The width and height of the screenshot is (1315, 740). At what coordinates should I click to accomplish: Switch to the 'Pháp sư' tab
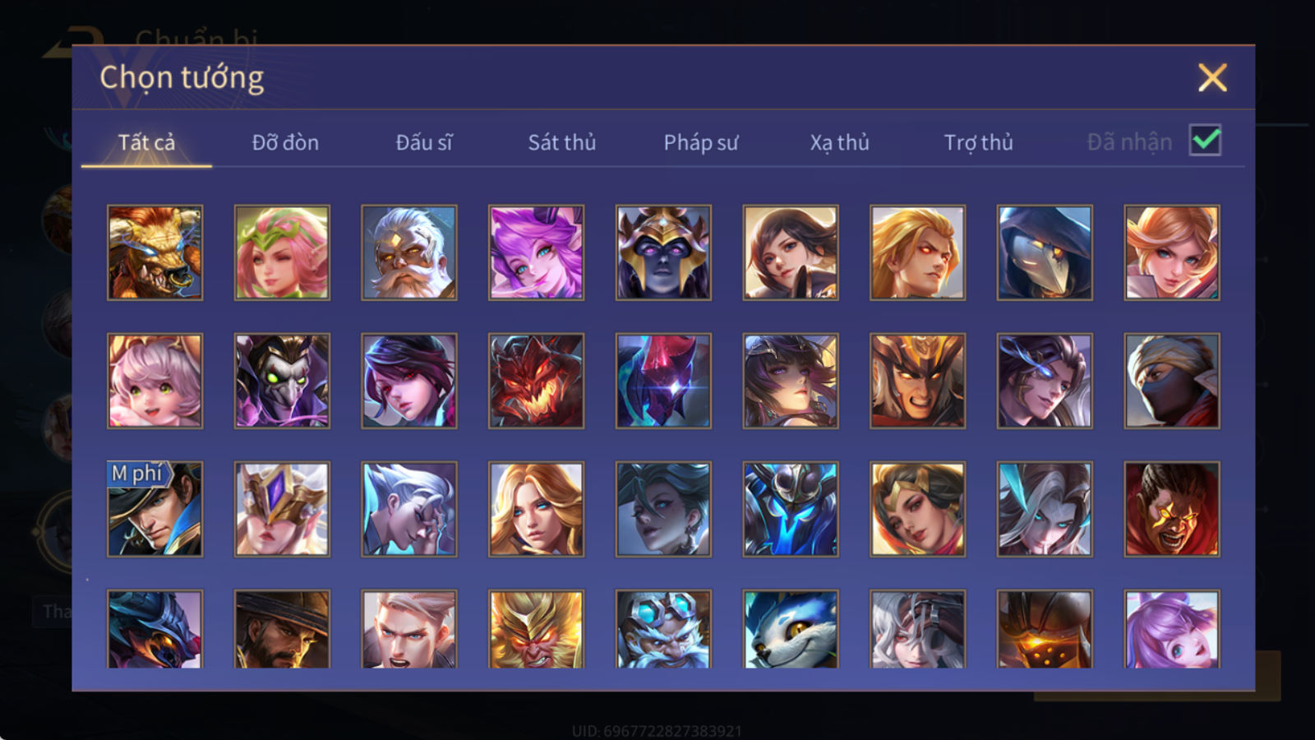click(701, 143)
